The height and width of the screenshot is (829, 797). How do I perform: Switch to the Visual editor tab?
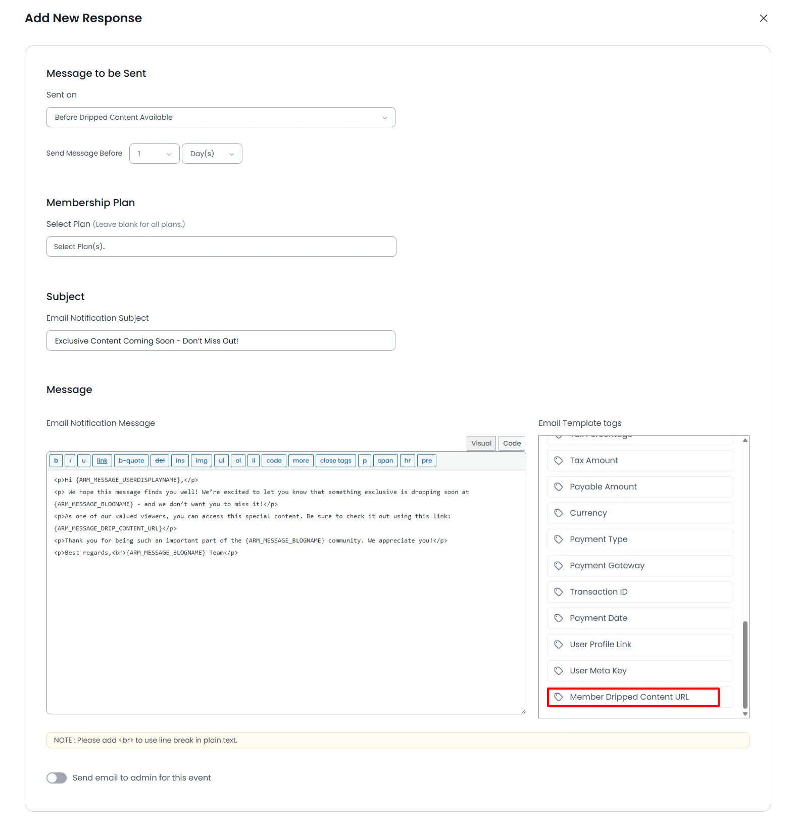[x=480, y=443]
